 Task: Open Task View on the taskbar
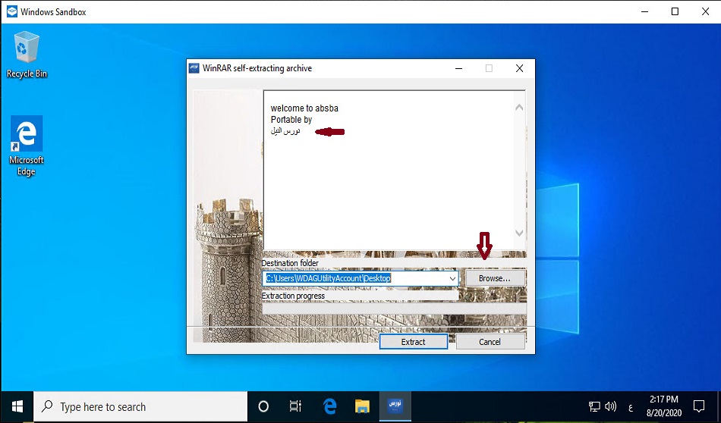[x=296, y=406]
